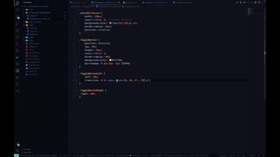Open the rgba(255,255,0,.4) color swatch
This screenshot has height=157, width=280.
point(110,23)
